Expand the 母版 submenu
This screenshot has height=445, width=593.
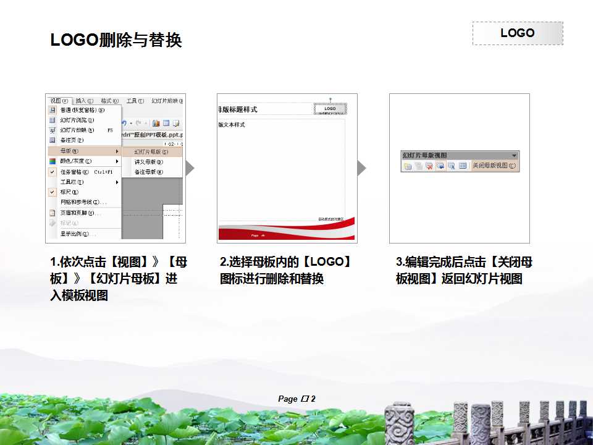click(x=68, y=151)
